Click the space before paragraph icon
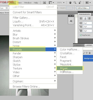 (81, 31)
